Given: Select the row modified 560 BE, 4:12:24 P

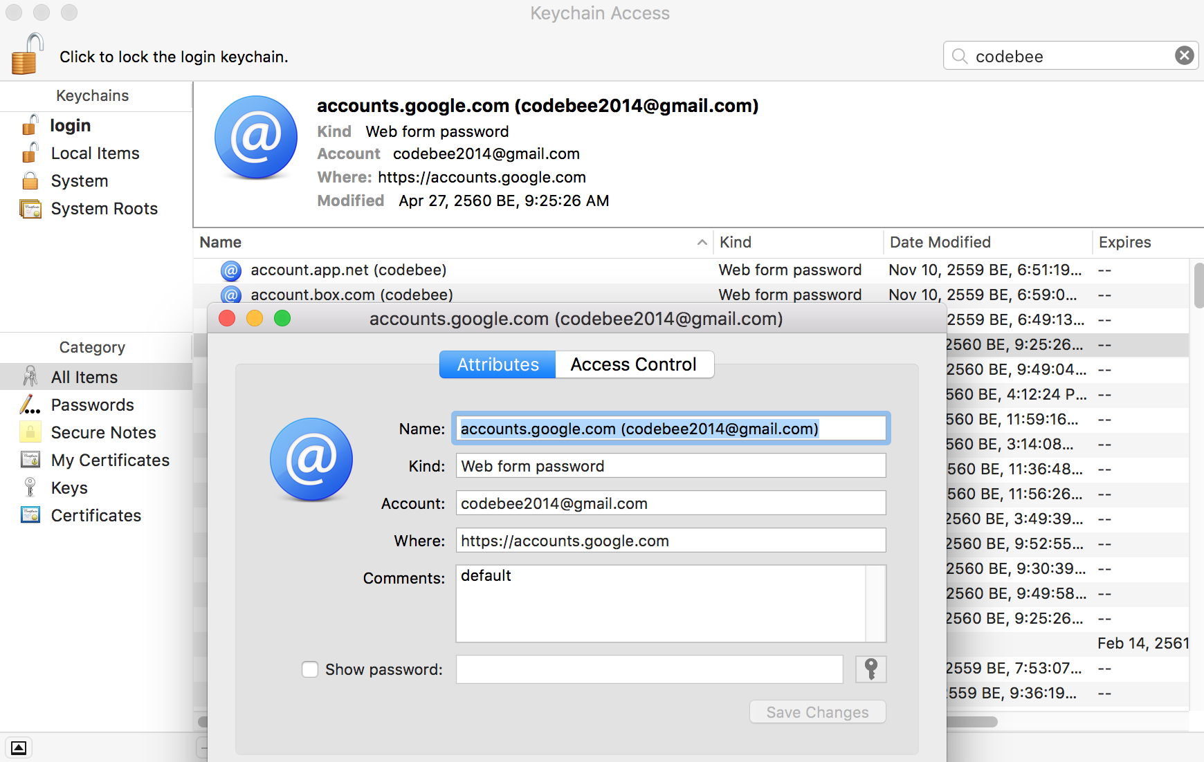Looking at the screenshot, I should [1067, 394].
